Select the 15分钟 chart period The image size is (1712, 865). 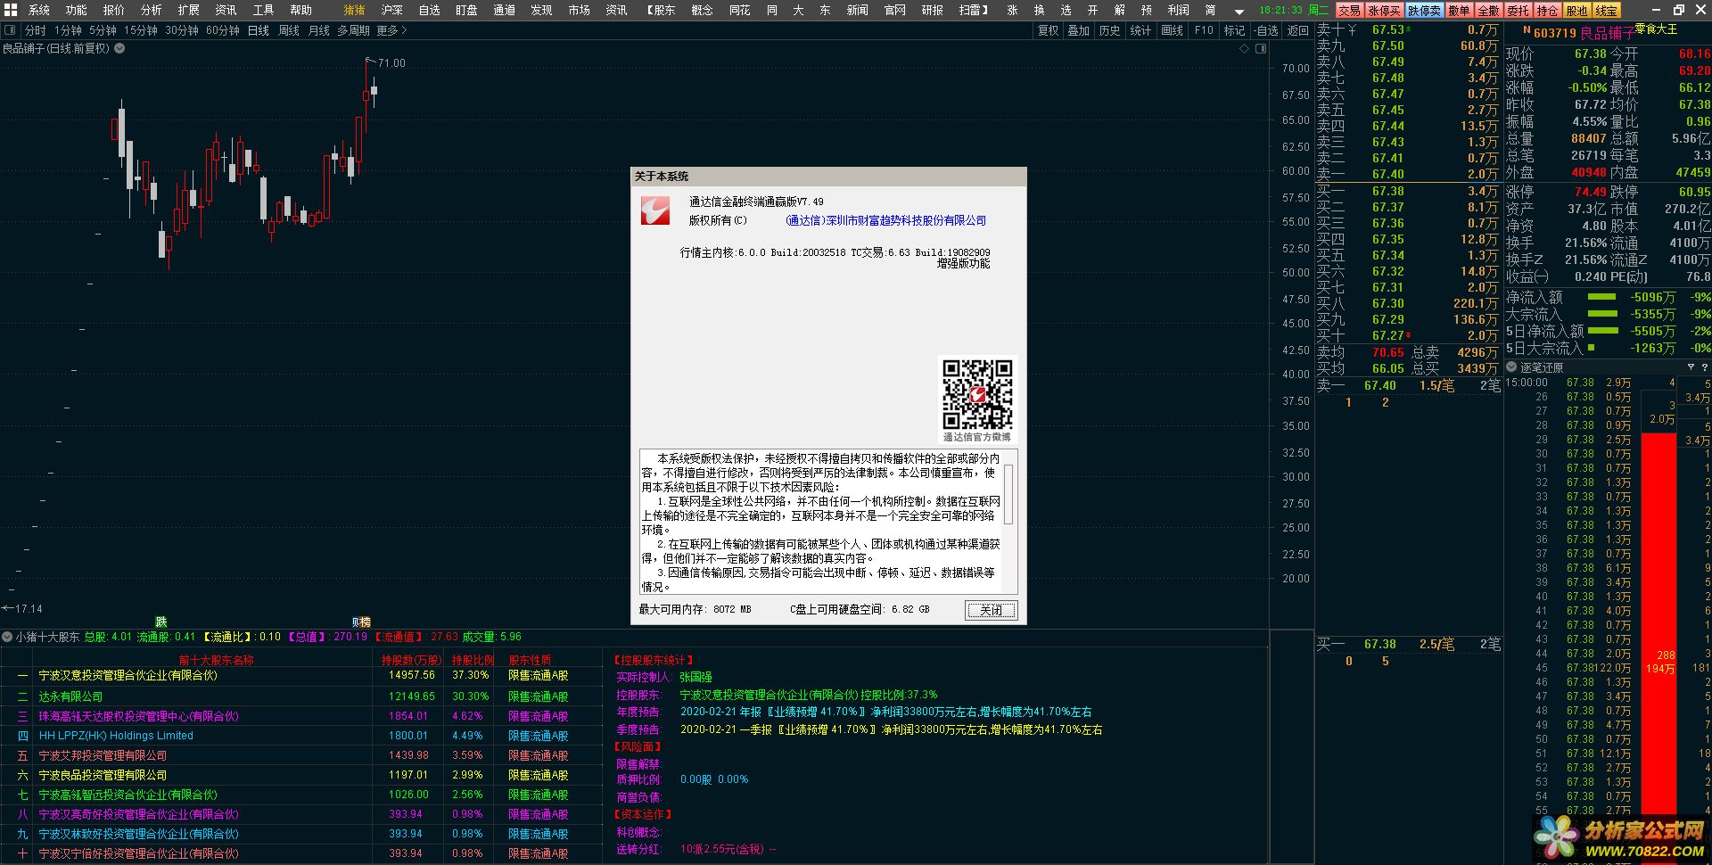pos(141,30)
